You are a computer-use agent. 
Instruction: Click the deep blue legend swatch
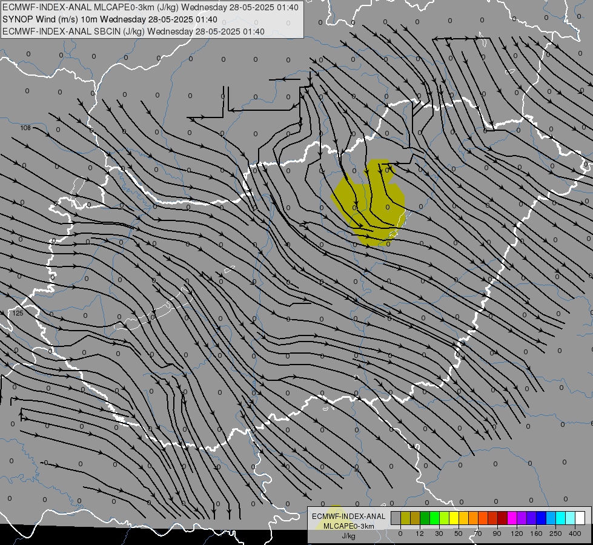click(x=541, y=518)
